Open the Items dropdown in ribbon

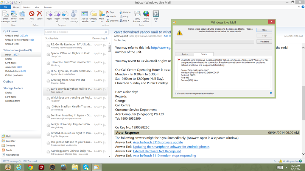(22, 17)
